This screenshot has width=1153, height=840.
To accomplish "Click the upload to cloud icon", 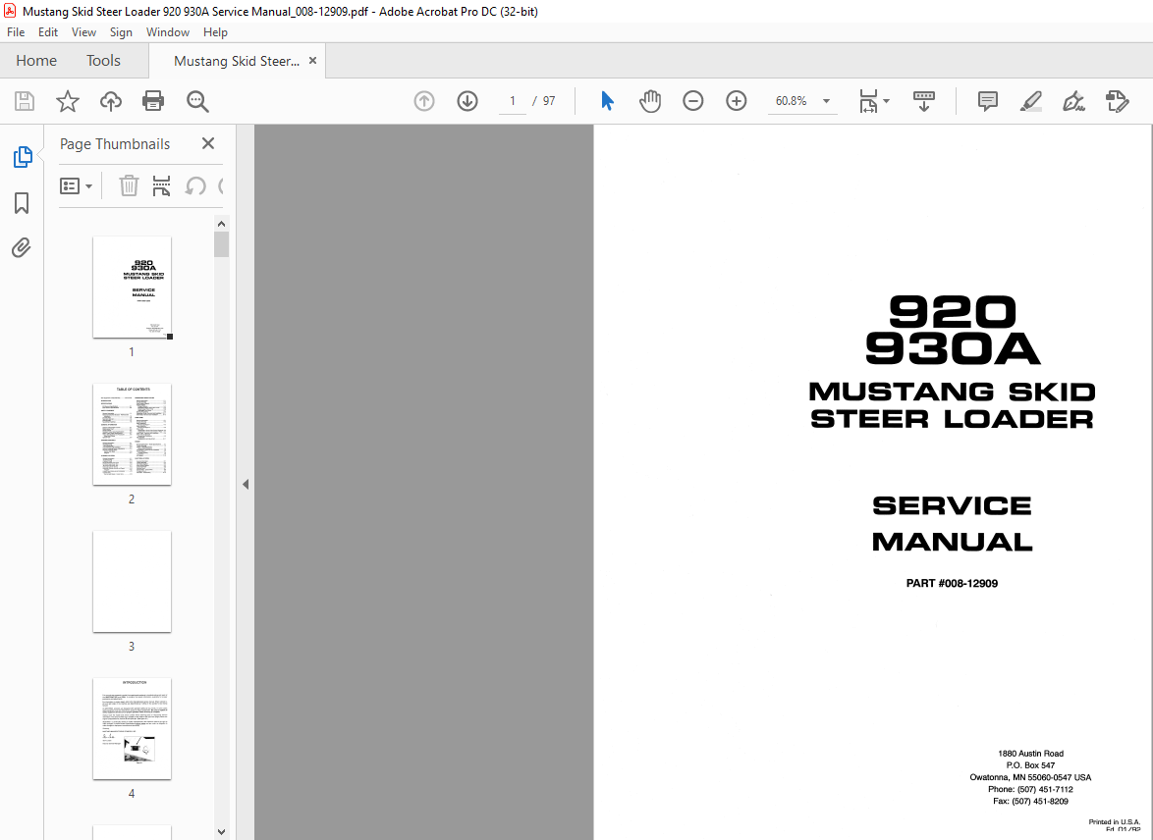I will click(111, 101).
